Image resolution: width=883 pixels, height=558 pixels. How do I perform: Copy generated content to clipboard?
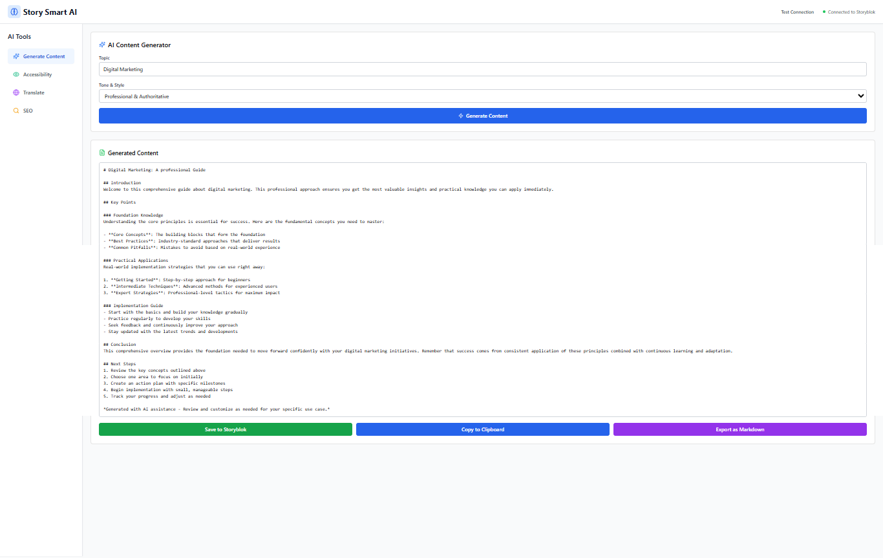[483, 429]
